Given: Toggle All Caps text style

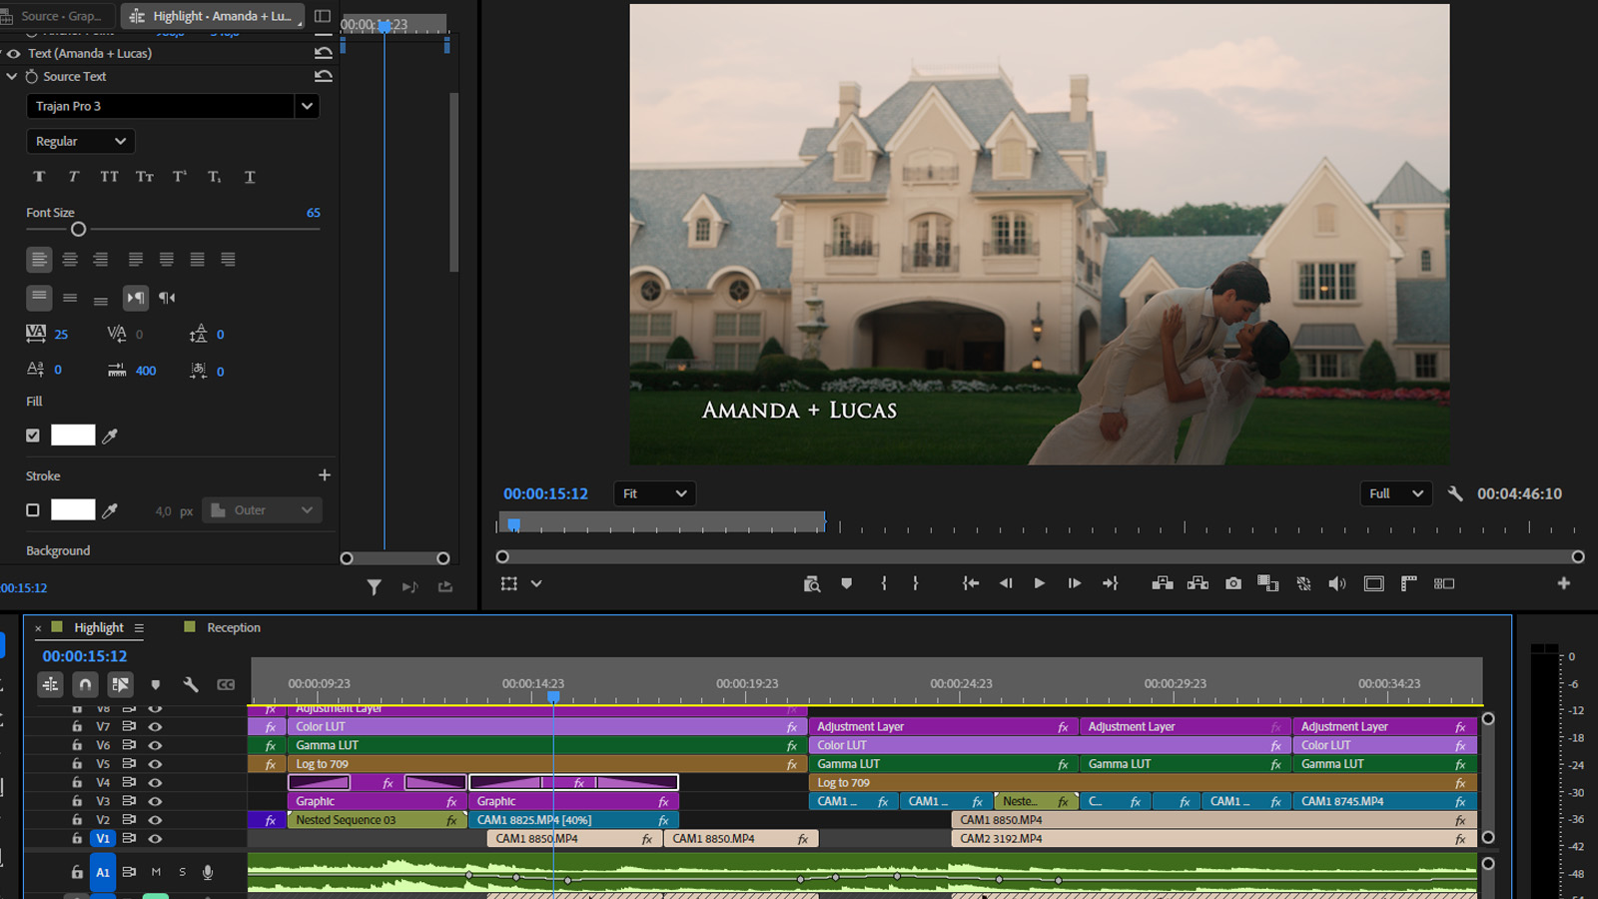Looking at the screenshot, I should click(109, 177).
